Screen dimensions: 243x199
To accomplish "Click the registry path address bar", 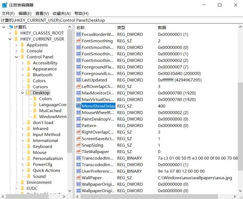I will tap(121, 20).
